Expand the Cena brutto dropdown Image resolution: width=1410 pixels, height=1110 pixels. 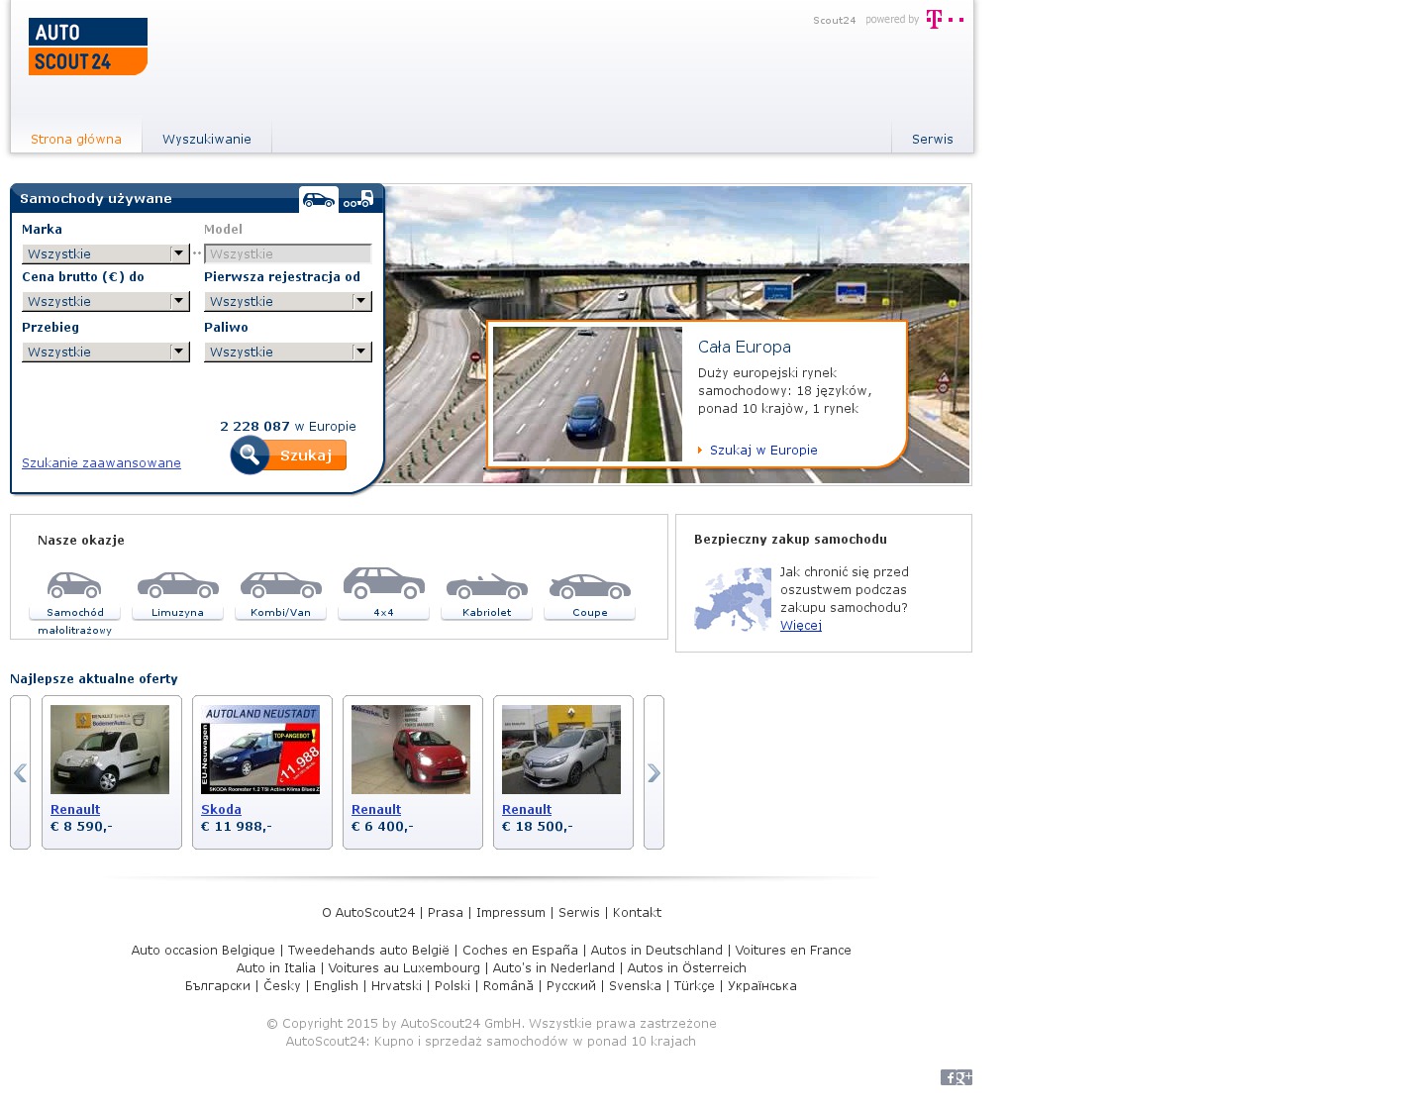105,302
